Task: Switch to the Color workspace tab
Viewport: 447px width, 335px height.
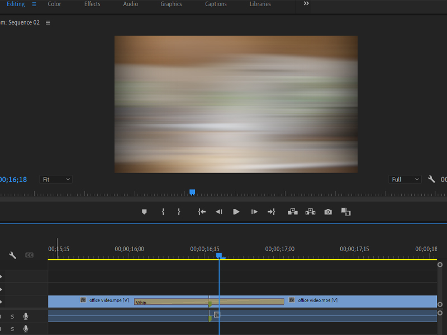Action: [x=54, y=4]
